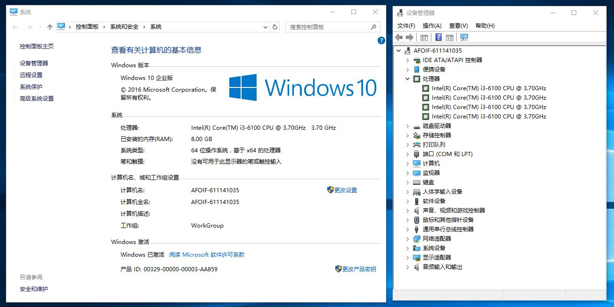Open the address bar history dropdown arrow

pos(266,27)
